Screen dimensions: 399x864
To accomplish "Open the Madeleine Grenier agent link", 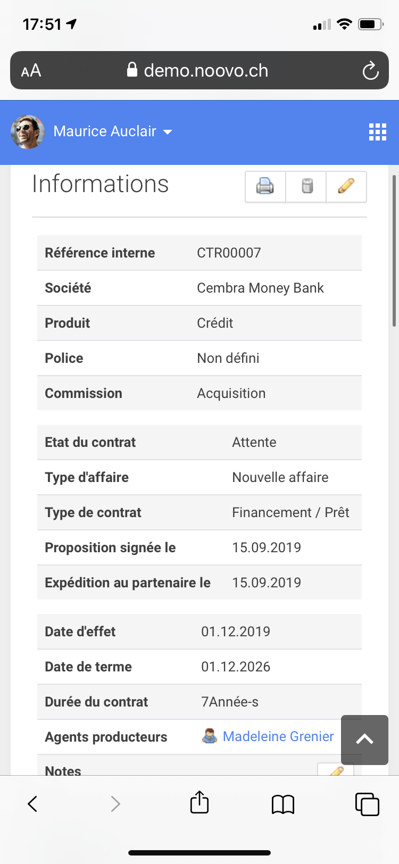I will coord(278,736).
